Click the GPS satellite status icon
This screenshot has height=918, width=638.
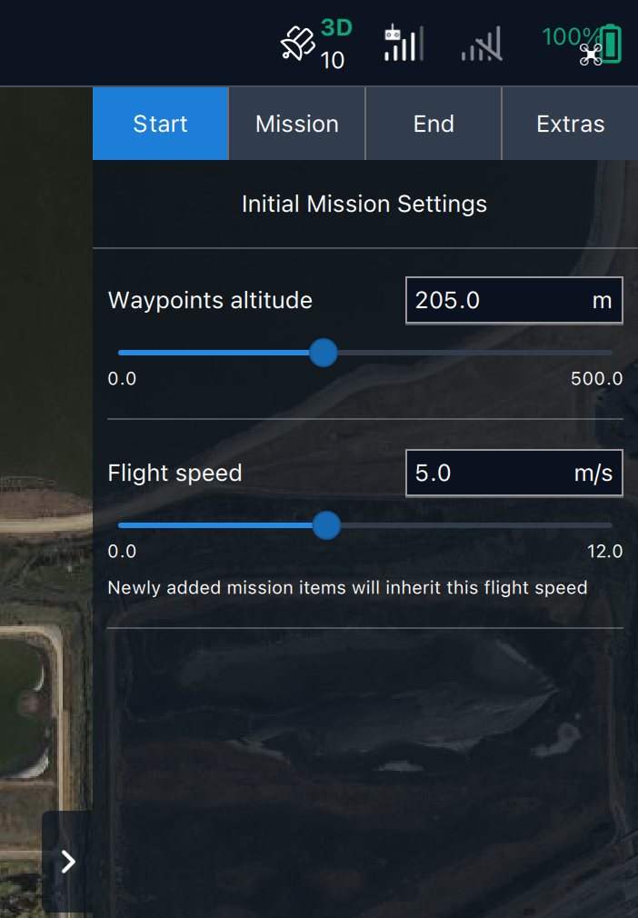[296, 44]
